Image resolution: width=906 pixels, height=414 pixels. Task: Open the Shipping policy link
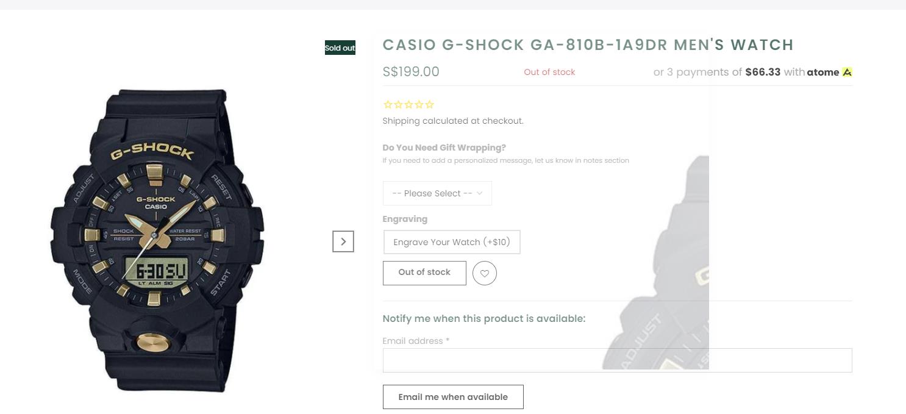pos(401,121)
